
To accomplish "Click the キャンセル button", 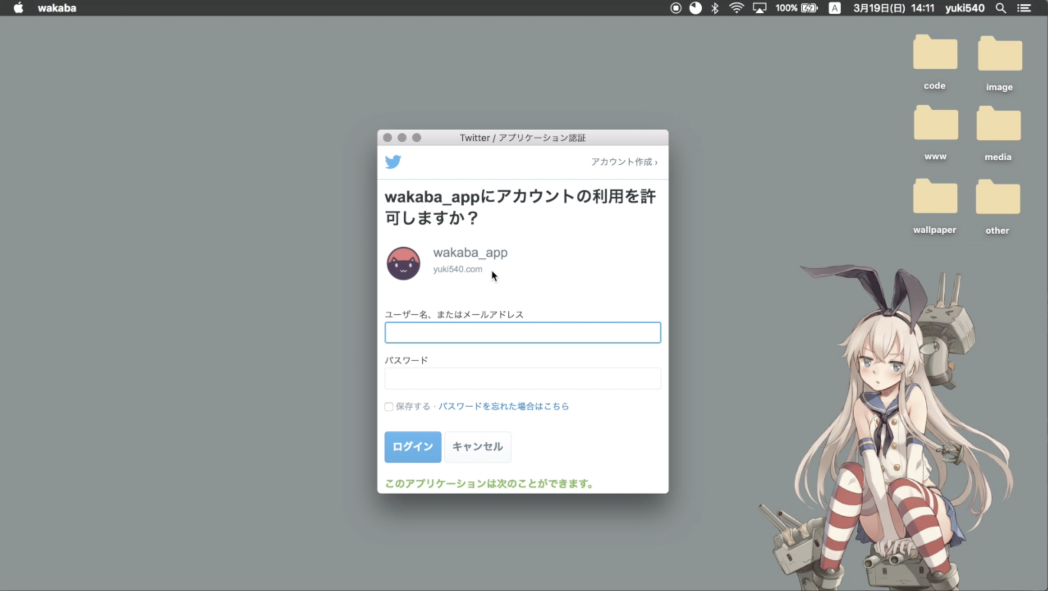I will [477, 447].
